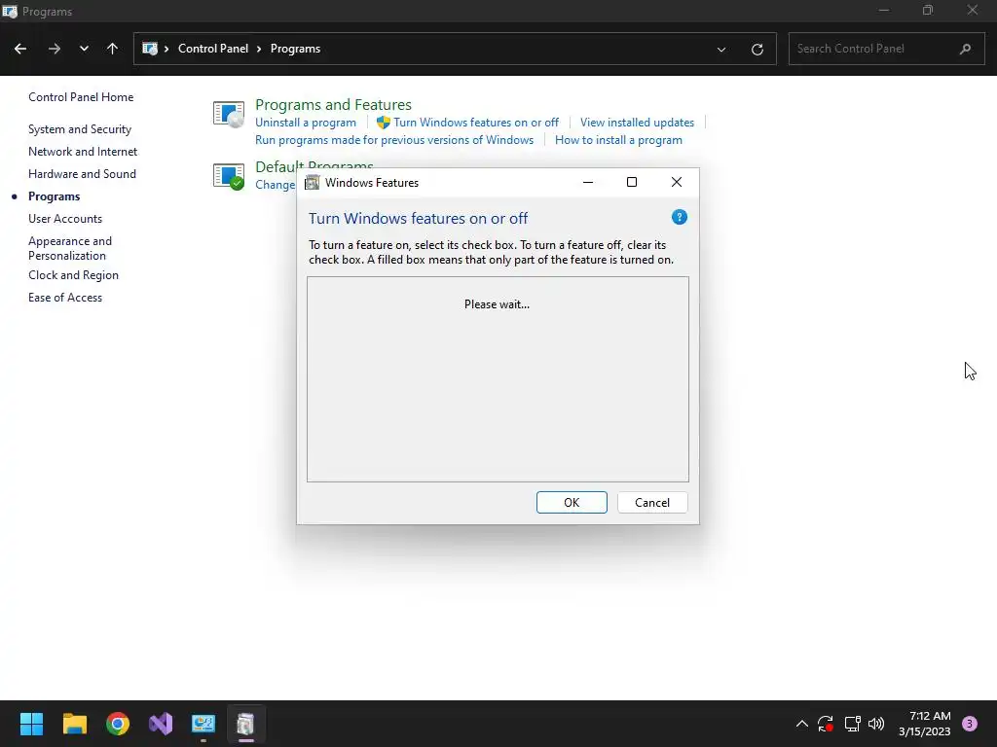This screenshot has height=747, width=997.
Task: Open File Explorer from taskbar
Action: pos(74,724)
